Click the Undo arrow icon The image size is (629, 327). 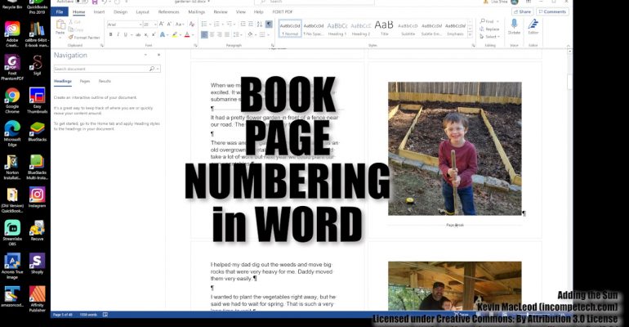[x=105, y=2]
